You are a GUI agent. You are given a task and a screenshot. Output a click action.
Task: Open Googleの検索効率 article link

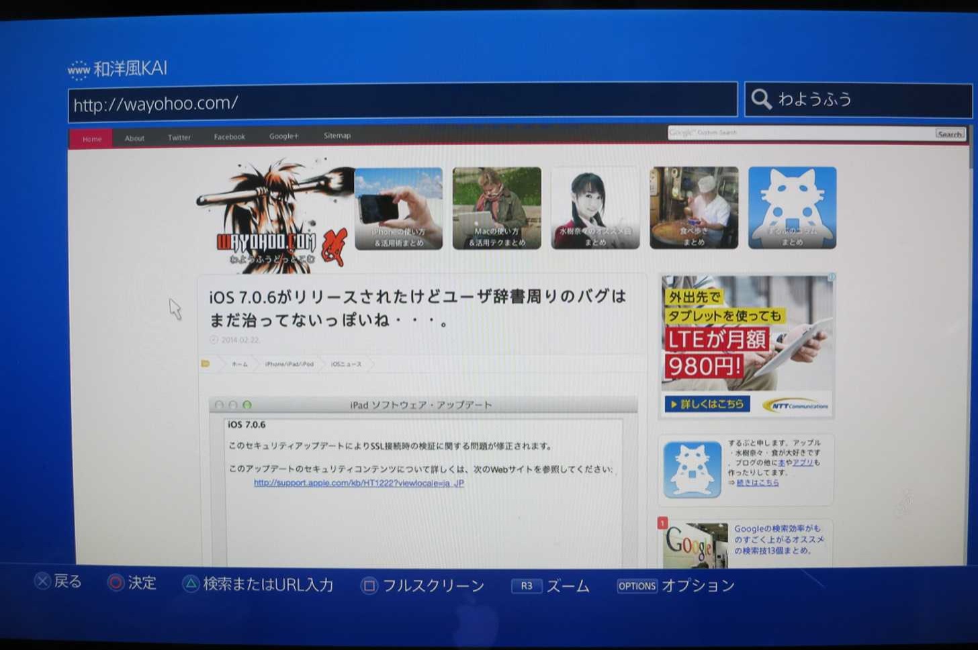click(778, 539)
